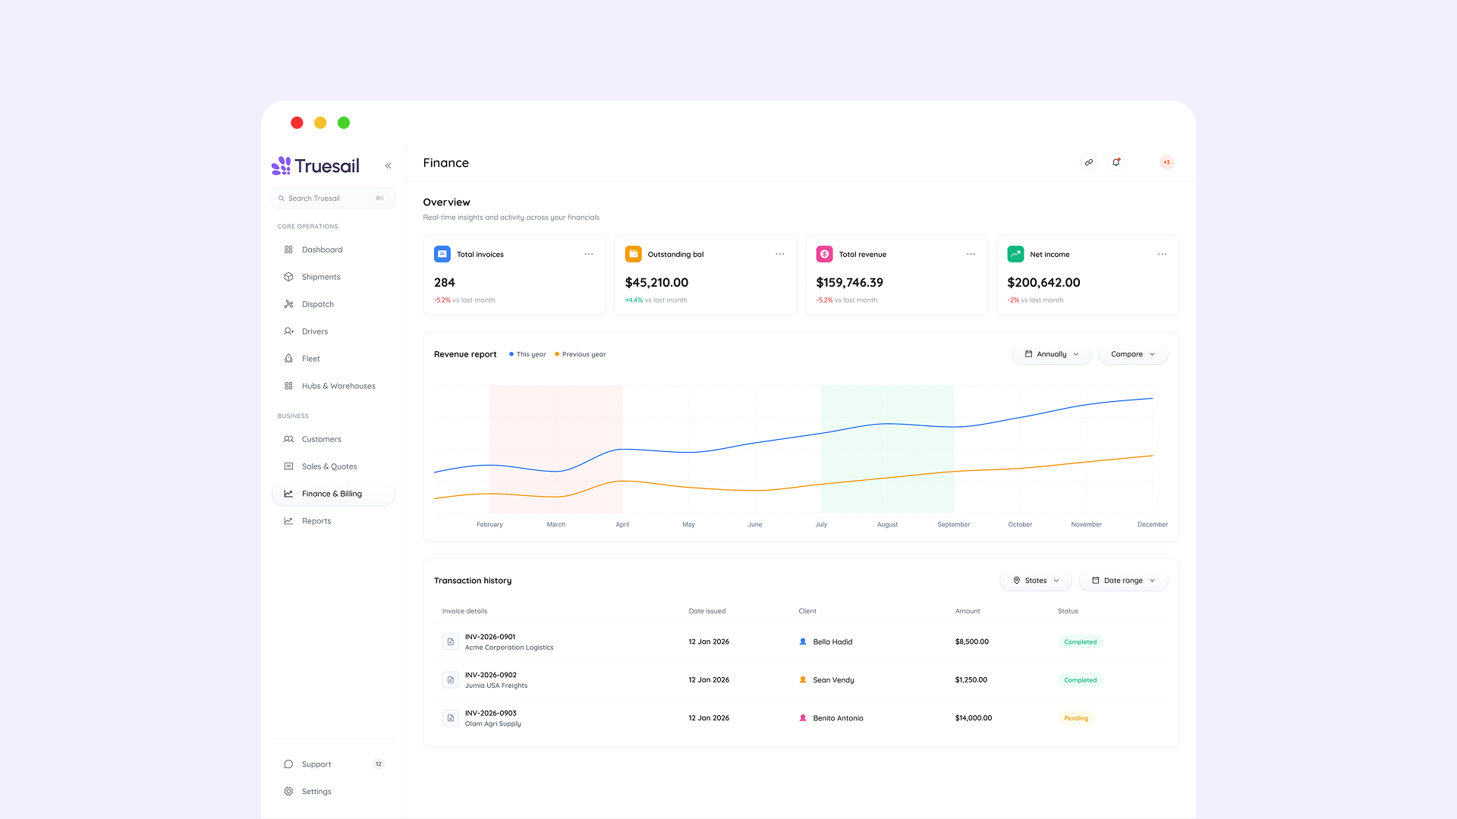Open Sales & Quotes
Viewport: 1457px width, 819px height.
[x=333, y=466]
